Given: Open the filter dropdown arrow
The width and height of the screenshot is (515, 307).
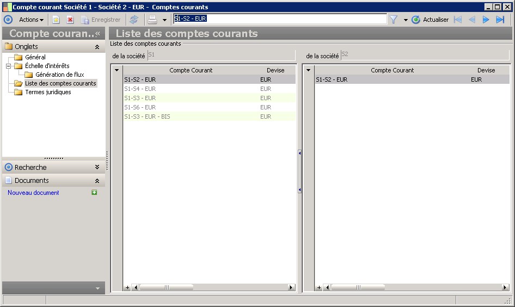Looking at the screenshot, I should pos(406,20).
